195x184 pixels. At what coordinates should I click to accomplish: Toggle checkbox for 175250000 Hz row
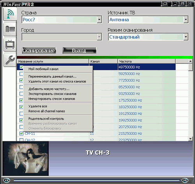coord(21,100)
